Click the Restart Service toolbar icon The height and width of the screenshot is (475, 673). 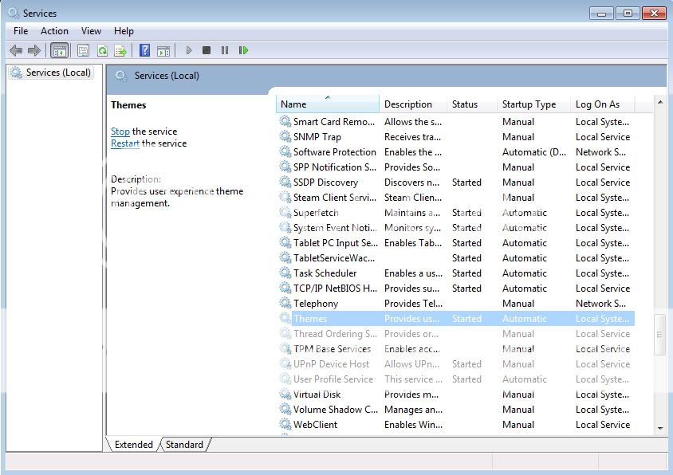click(243, 50)
